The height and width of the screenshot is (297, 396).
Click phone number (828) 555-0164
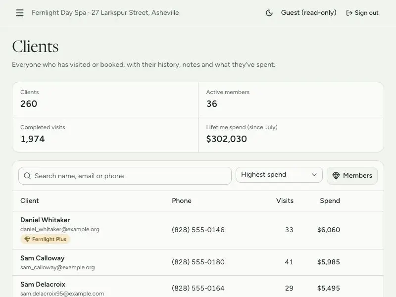click(x=198, y=289)
